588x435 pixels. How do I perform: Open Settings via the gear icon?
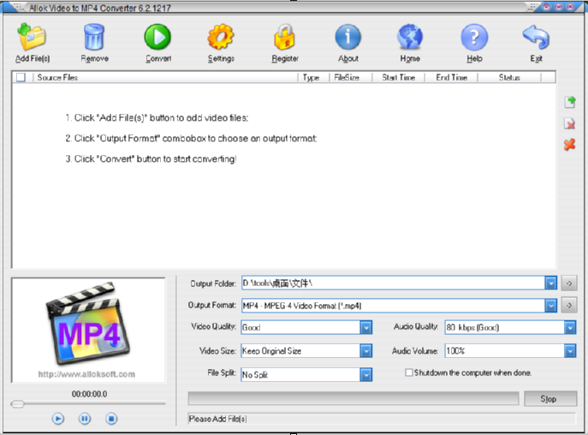click(221, 37)
